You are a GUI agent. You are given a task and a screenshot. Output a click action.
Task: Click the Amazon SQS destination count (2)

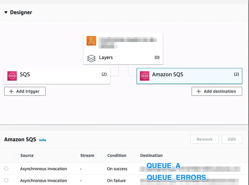point(237,74)
